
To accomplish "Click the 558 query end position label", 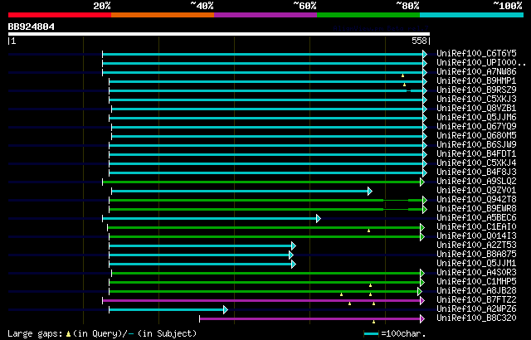I will [x=419, y=41].
